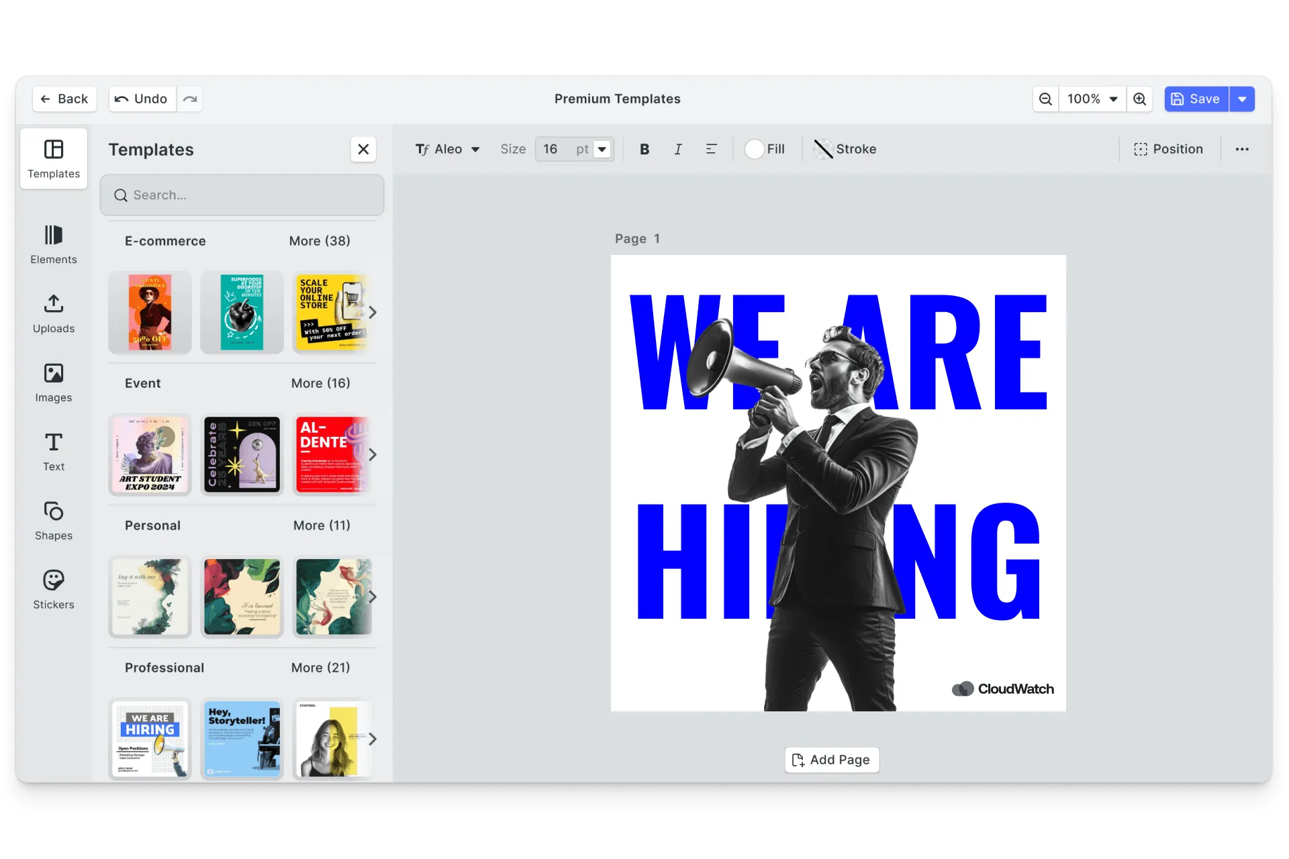Close the Templates panel
This screenshot has width=1289, height=859.
tap(363, 149)
